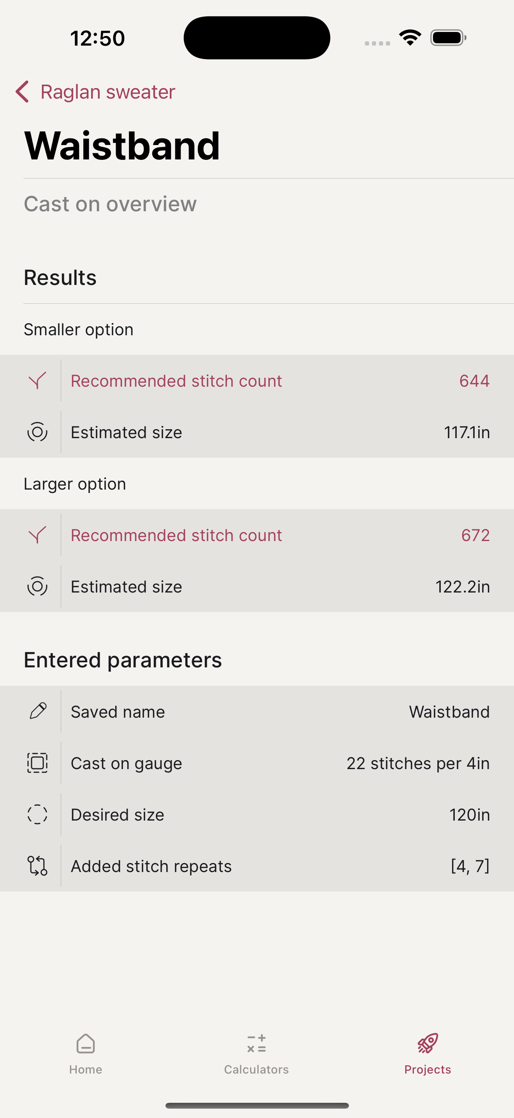Tap the back chevron icon

tap(23, 92)
